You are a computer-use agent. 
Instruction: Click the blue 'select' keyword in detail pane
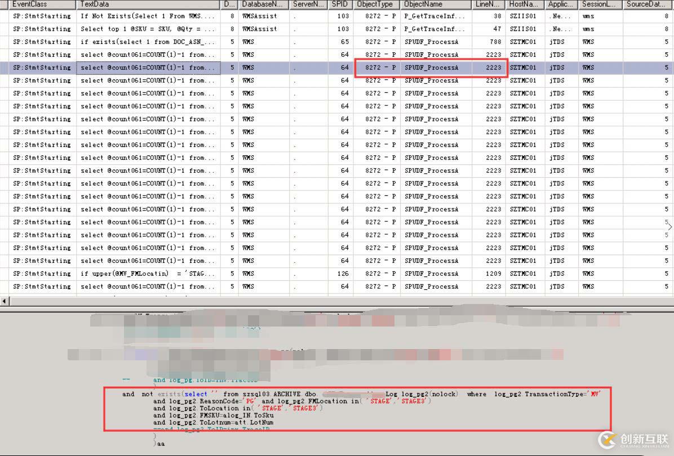pos(196,394)
